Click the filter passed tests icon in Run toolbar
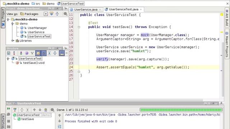The width and height of the screenshot is (230, 129). [x=15, y=110]
